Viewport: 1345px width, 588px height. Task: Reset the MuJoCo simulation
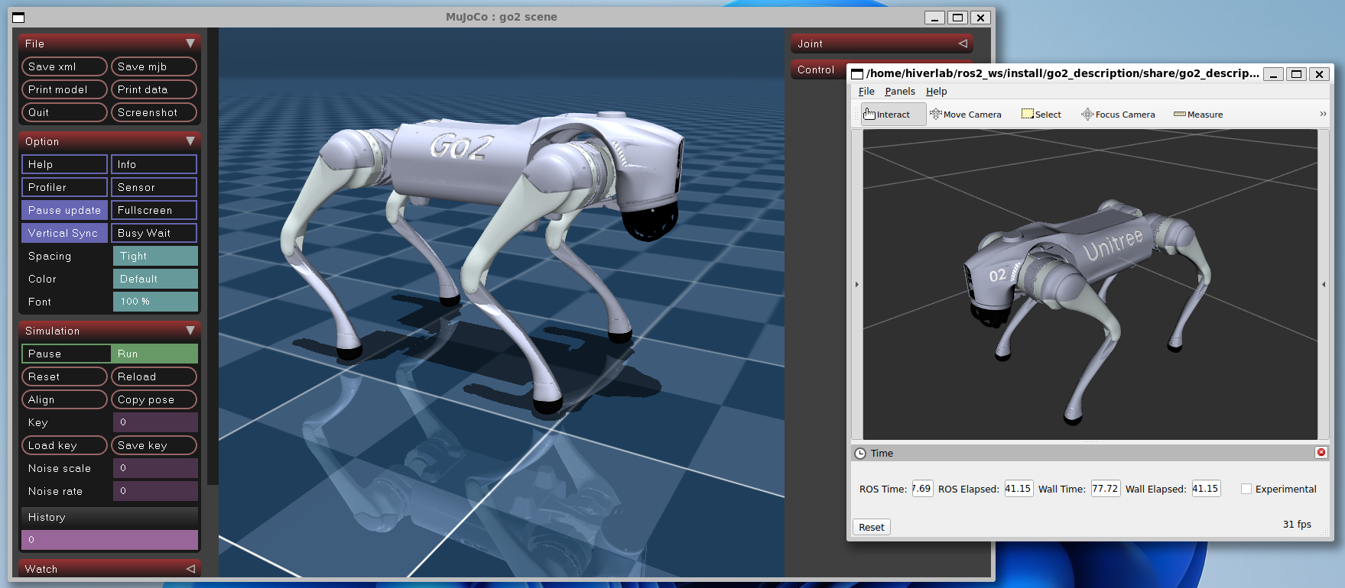tap(64, 376)
